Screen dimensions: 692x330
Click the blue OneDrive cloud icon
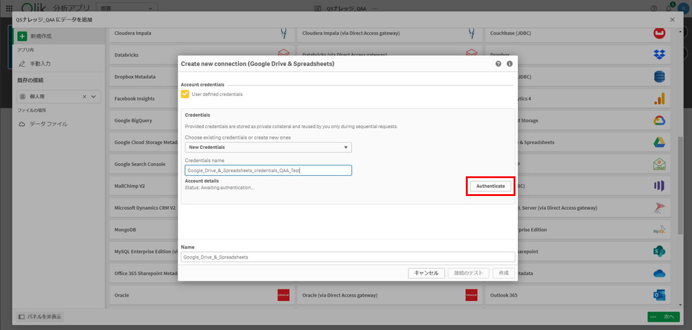coord(659,273)
